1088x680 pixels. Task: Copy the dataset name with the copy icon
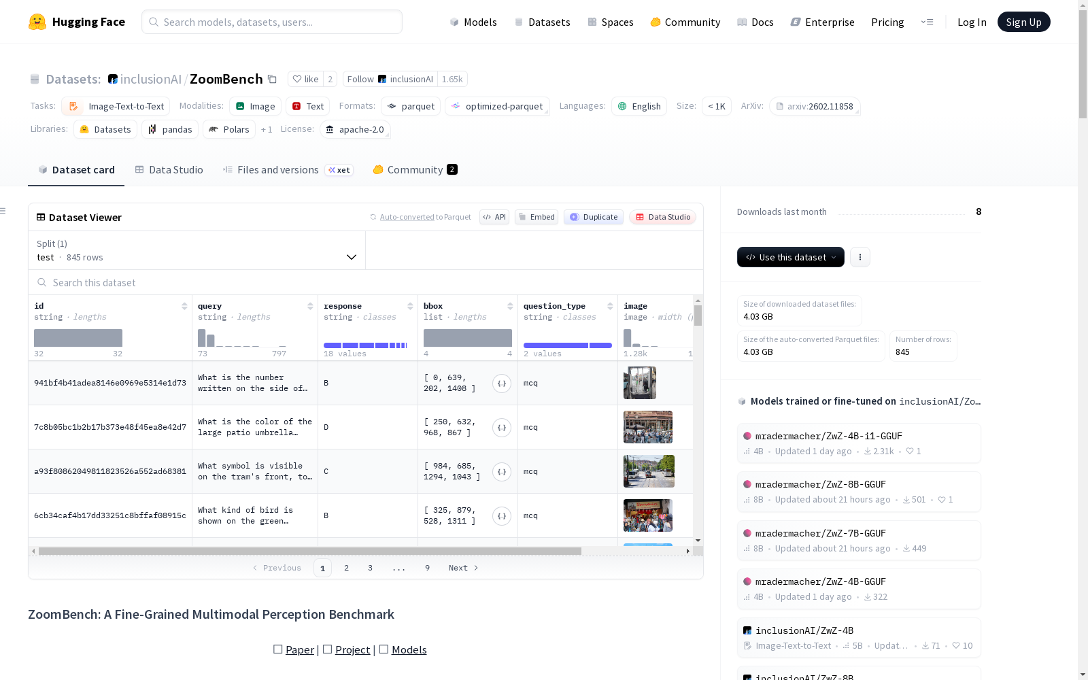(272, 79)
